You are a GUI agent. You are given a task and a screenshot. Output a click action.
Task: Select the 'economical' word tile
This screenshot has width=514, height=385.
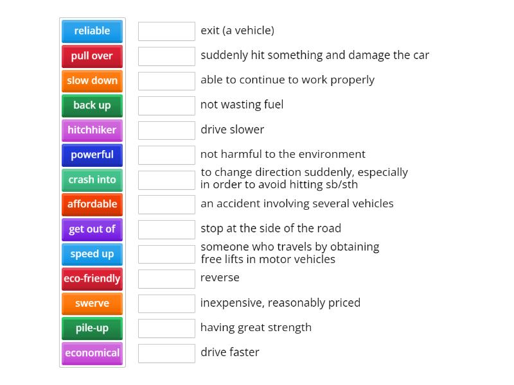point(92,353)
